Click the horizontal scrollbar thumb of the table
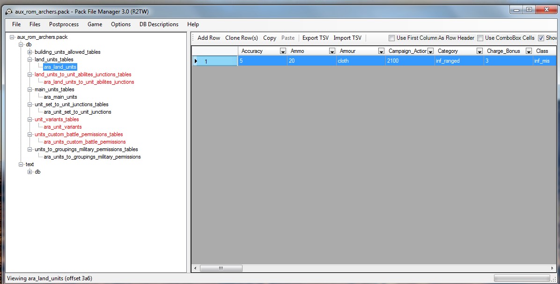Image resolution: width=560 pixels, height=284 pixels. pos(221,268)
